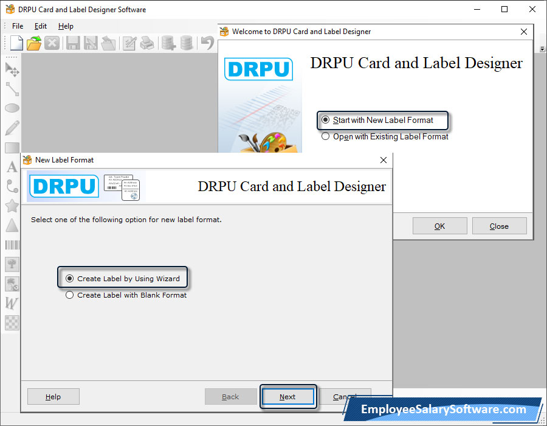Select the WordArt 'W' tool
The height and width of the screenshot is (426, 547).
tap(12, 303)
